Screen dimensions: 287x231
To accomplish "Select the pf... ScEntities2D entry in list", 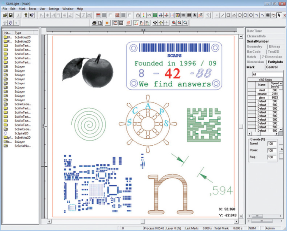I will coord(17,137).
